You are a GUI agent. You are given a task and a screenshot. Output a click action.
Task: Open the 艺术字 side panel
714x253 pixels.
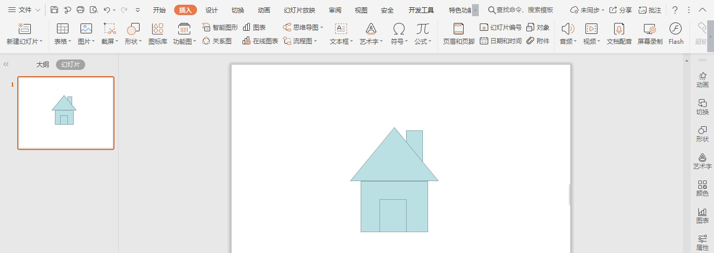(x=703, y=161)
